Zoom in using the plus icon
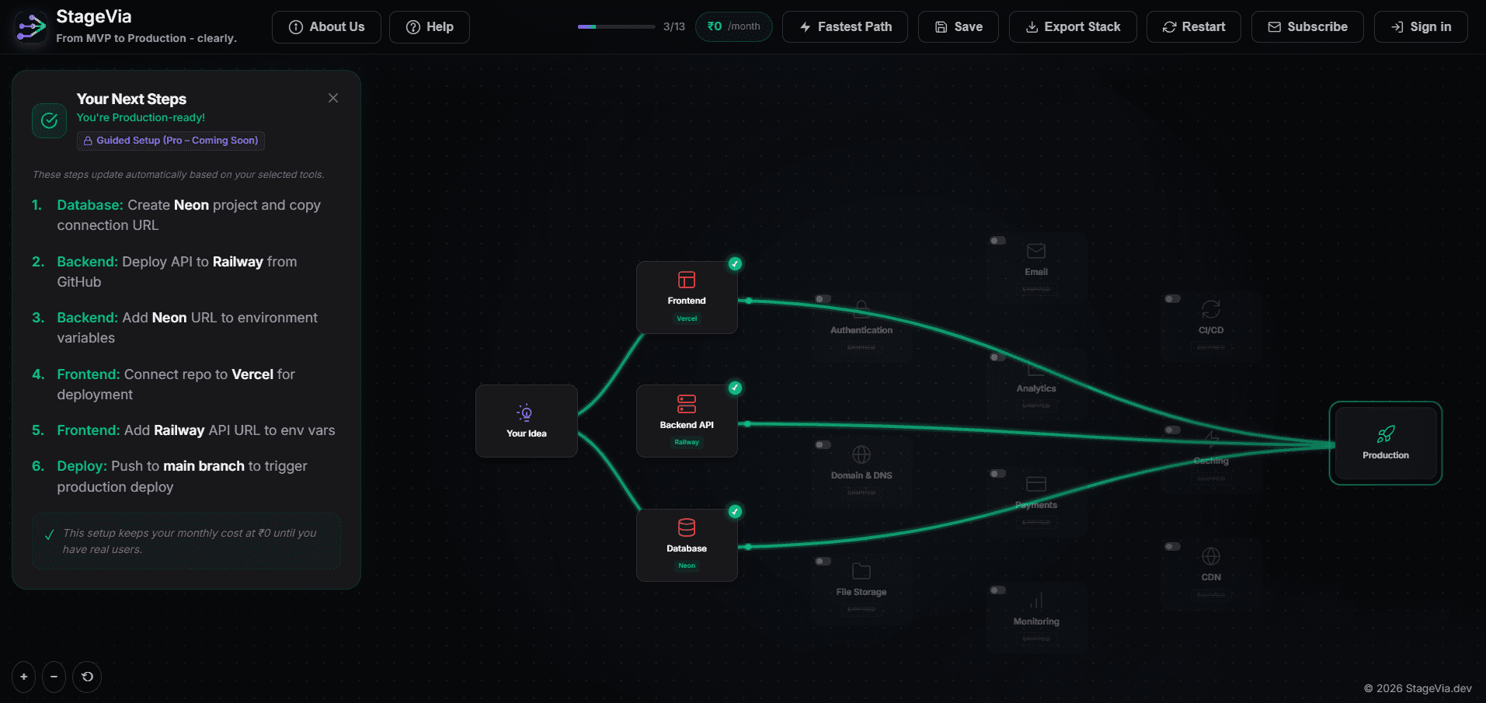Screen dimensions: 1486x703 tap(23, 677)
